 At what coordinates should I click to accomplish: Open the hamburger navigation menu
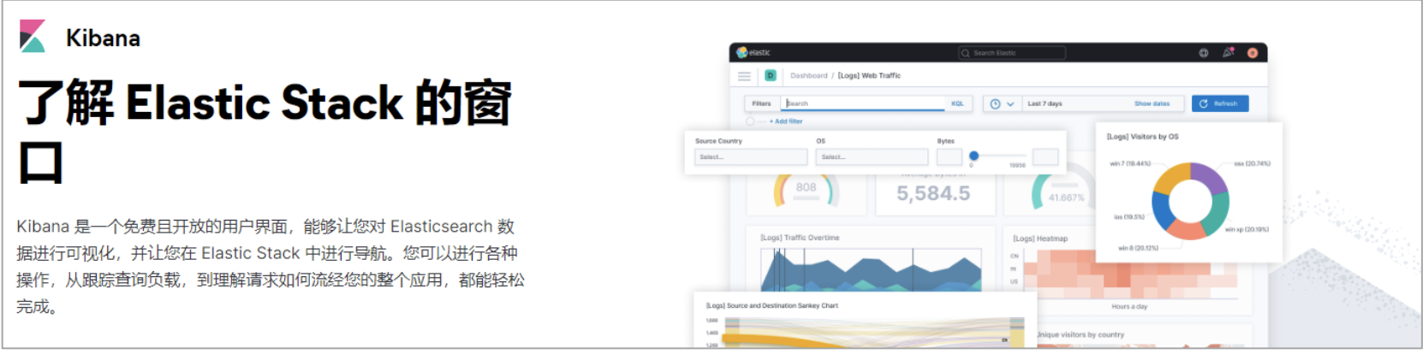[744, 76]
